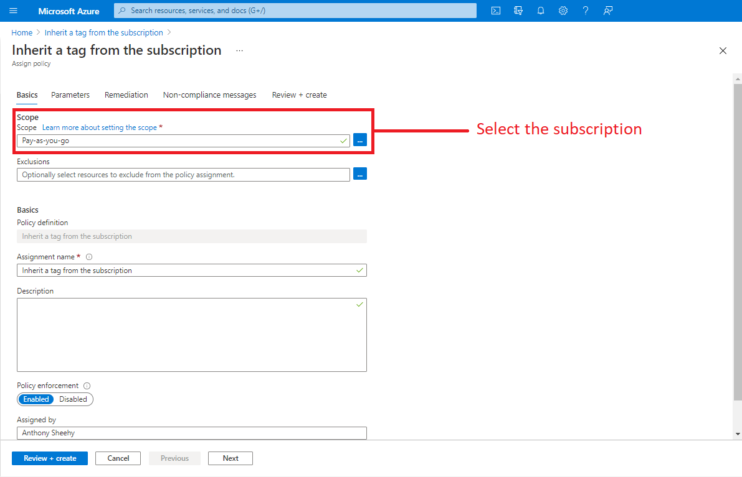This screenshot has height=477, width=742.
Task: Open the Help question mark menu
Action: [x=586, y=11]
